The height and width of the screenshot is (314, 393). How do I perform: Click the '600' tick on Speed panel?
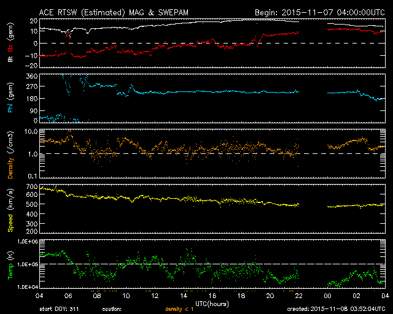click(32, 194)
